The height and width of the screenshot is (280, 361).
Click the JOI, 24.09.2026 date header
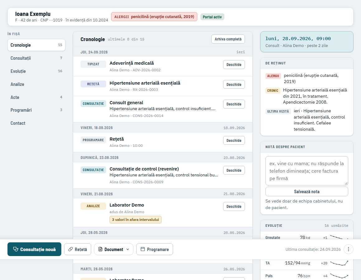tap(94, 52)
